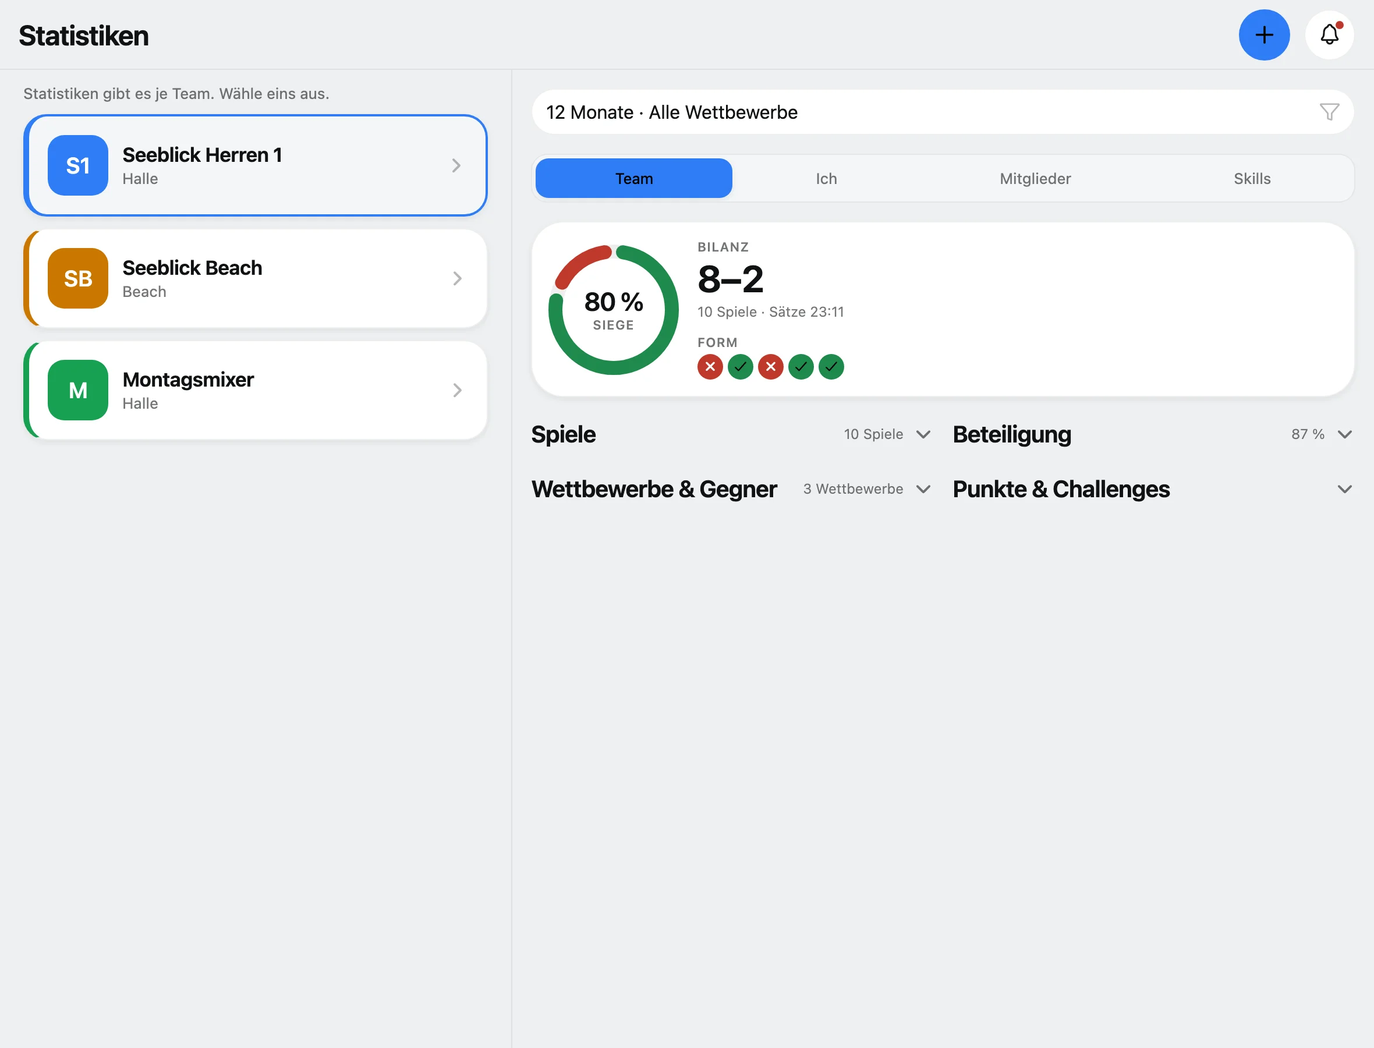This screenshot has width=1374, height=1048.
Task: Expand Punkte & Challenges section chevron
Action: click(x=1345, y=489)
